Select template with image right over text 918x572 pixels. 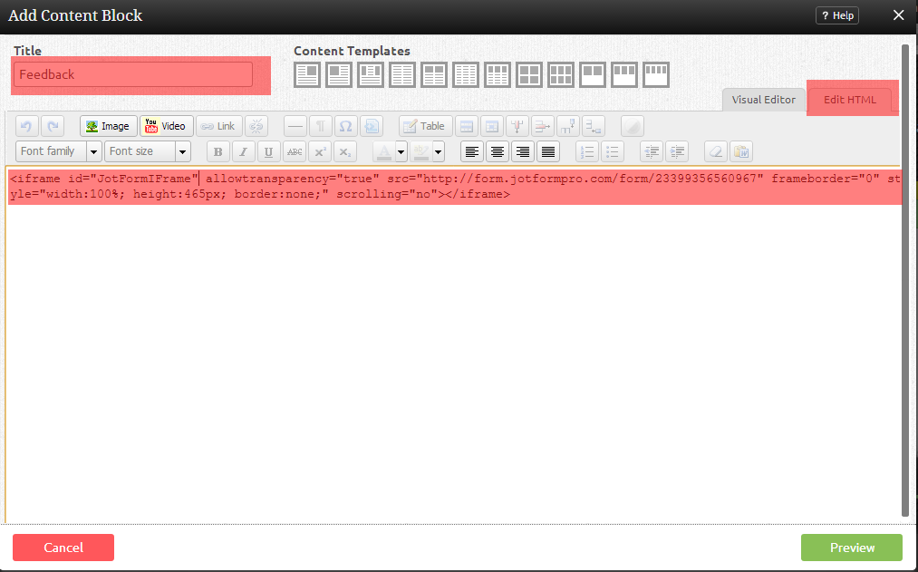point(307,75)
